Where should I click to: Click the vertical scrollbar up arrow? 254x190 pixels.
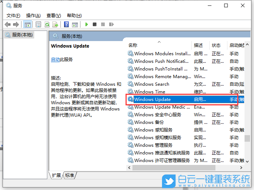tap(247, 44)
